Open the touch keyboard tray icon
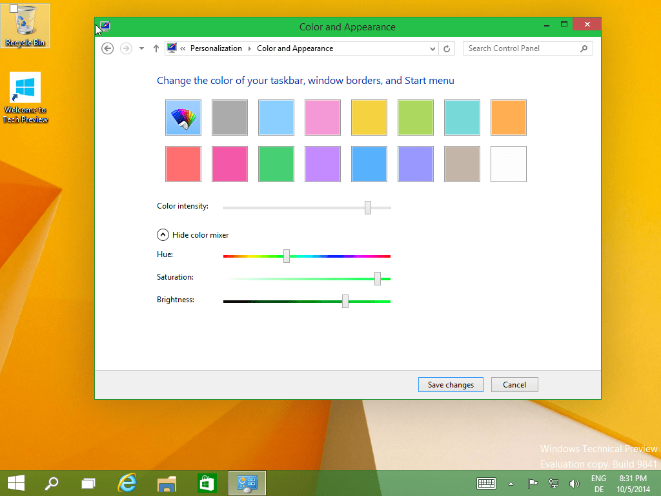The image size is (661, 496). (486, 483)
